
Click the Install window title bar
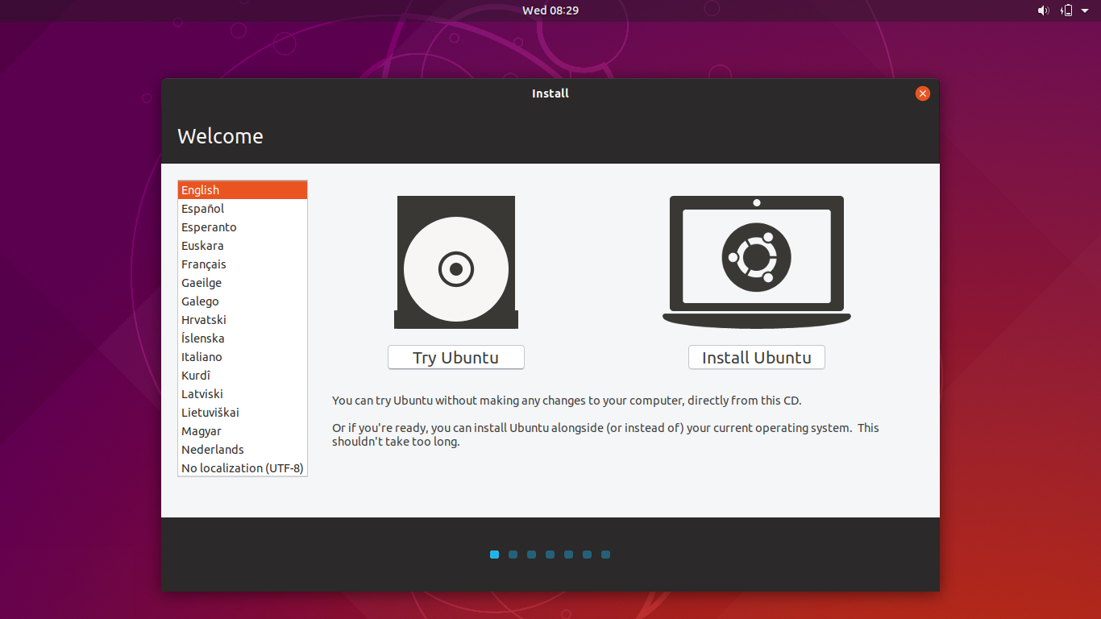click(550, 93)
